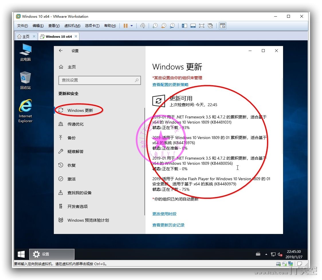Open the touch keyboard tray icon
Image resolution: width=322 pixels, height=280 pixels.
[x=258, y=254]
